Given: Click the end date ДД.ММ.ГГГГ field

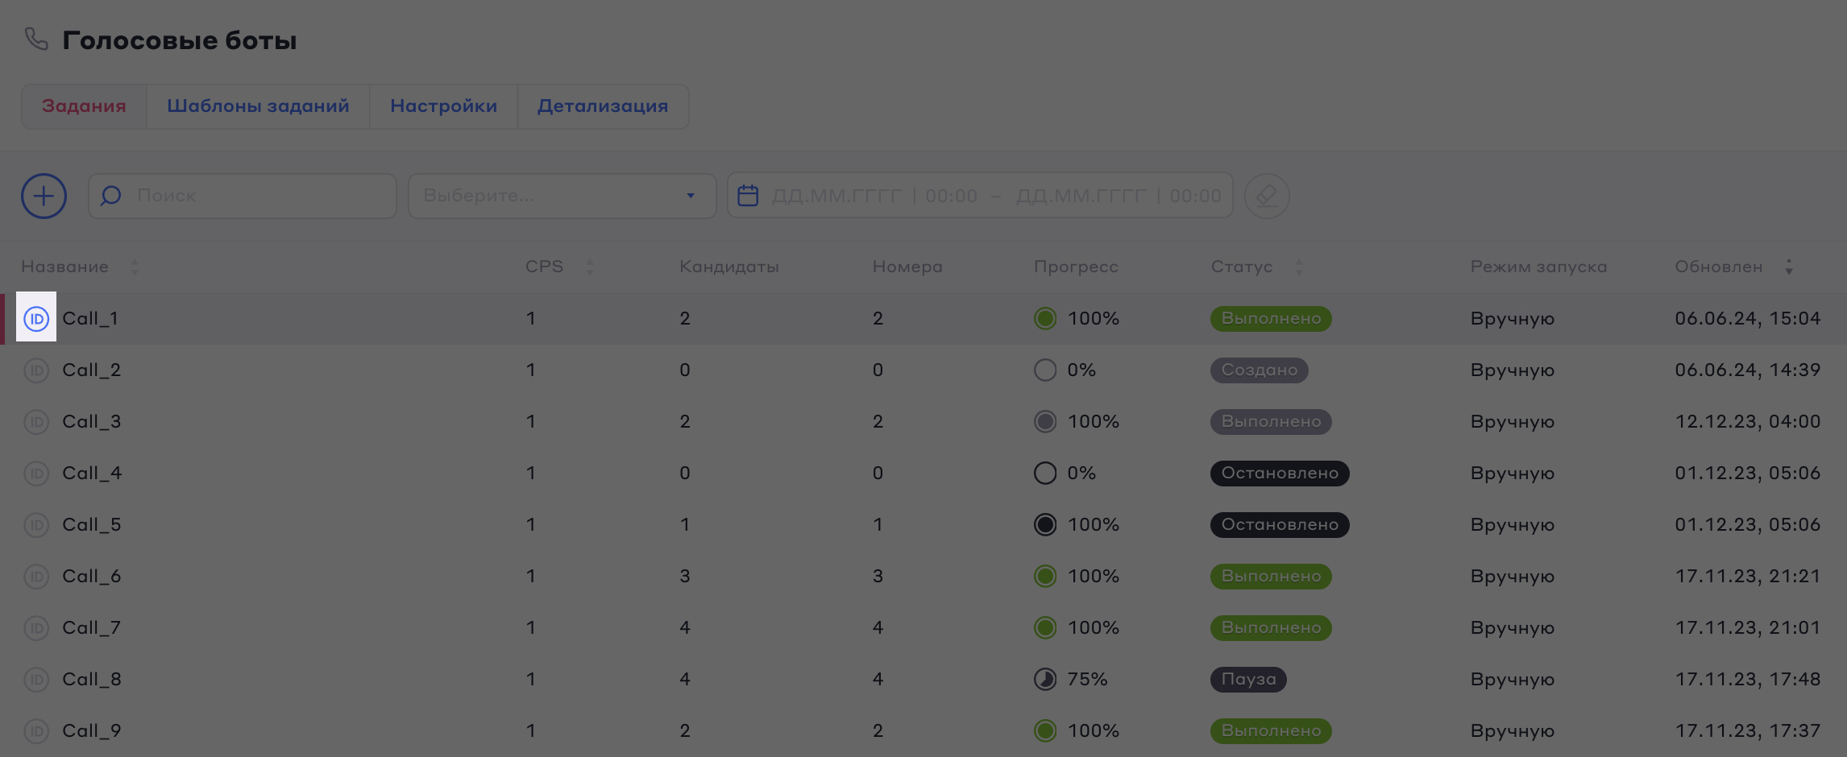Looking at the screenshot, I should (1081, 196).
